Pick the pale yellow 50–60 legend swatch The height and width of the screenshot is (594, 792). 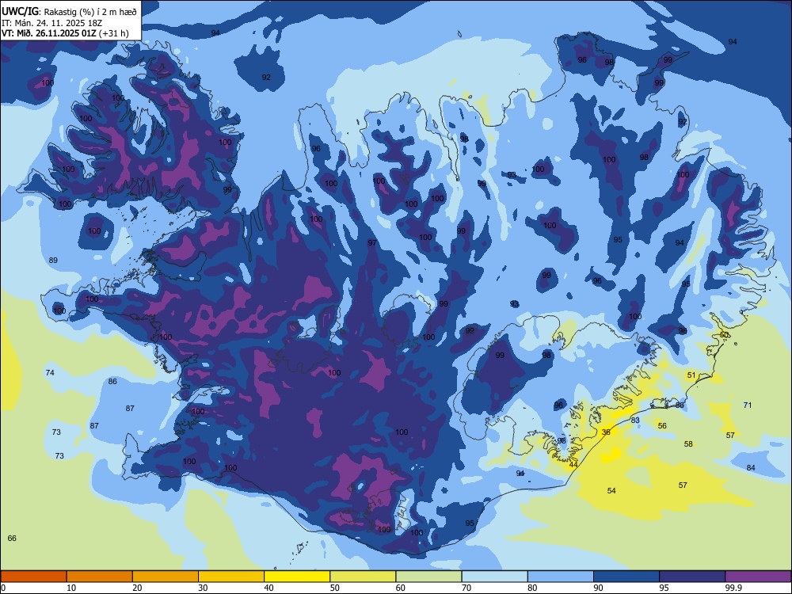[363, 577]
